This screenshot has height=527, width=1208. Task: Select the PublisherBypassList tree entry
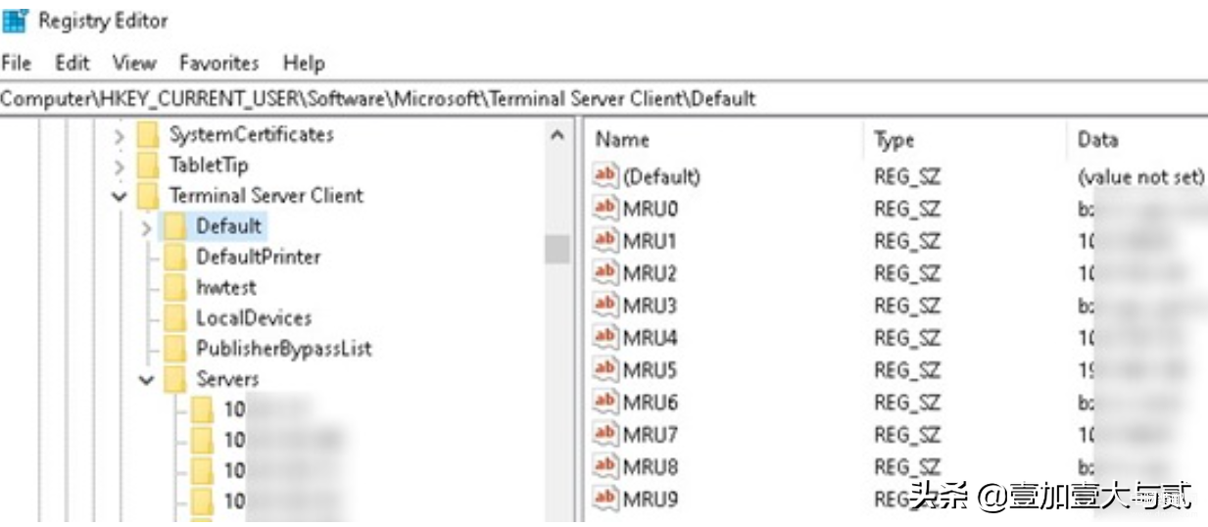283,348
